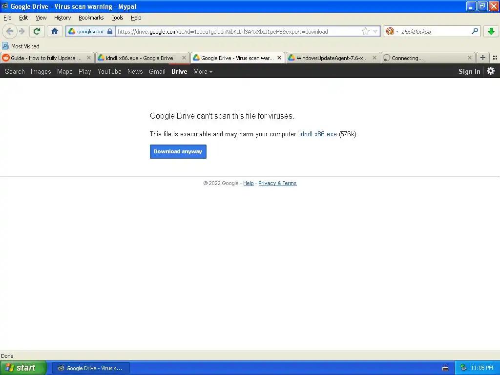
Task: Click the idndl.x86.exe file link
Action: tap(317, 134)
